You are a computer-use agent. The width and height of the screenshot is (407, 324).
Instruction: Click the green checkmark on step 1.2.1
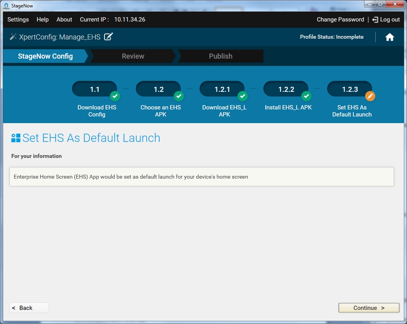[243, 96]
